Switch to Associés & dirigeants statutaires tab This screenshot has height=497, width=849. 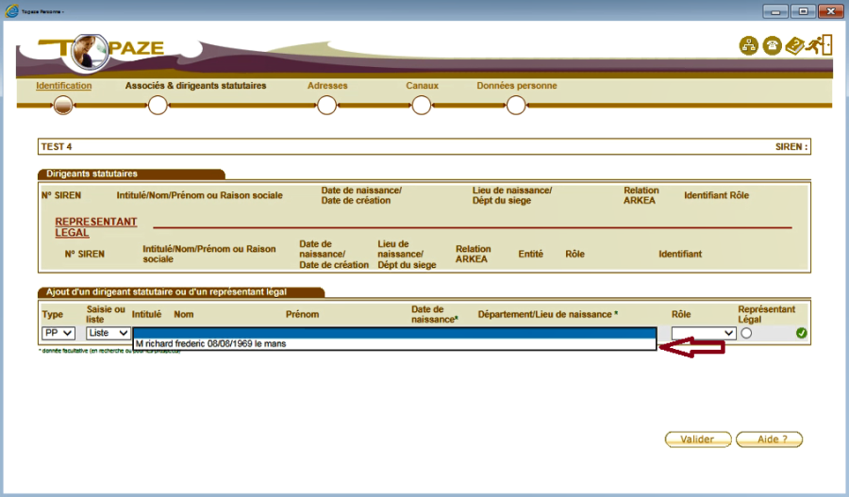click(x=196, y=86)
